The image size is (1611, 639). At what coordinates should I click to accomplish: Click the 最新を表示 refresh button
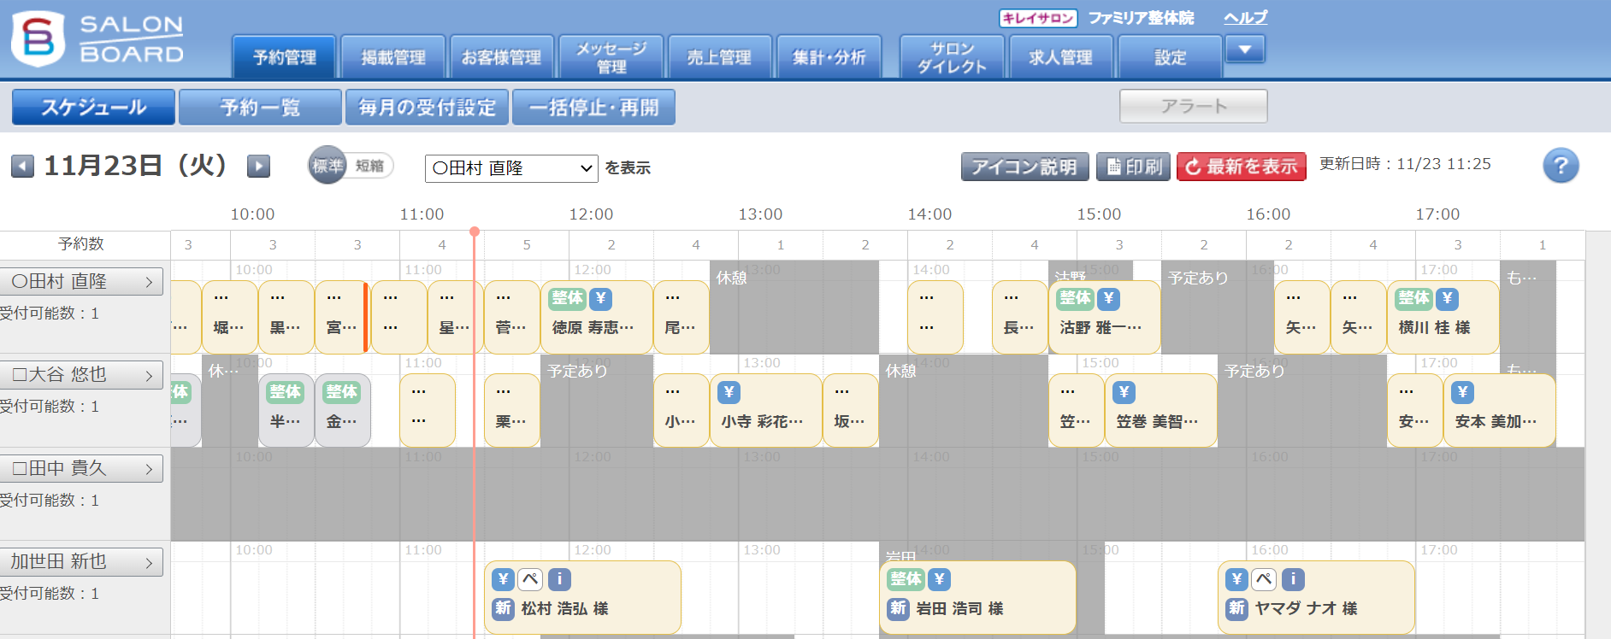tap(1242, 167)
